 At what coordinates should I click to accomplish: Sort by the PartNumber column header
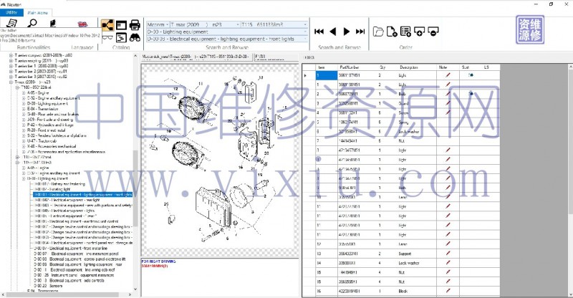click(x=350, y=67)
